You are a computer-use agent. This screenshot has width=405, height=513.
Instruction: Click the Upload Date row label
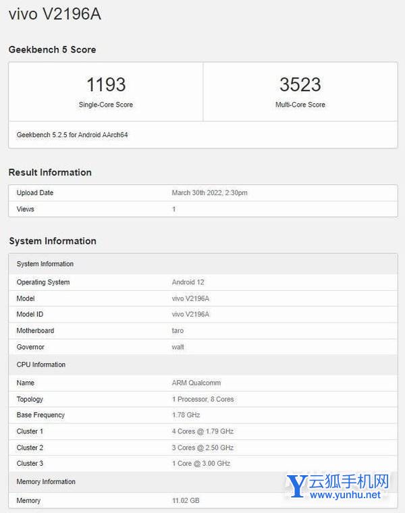click(x=35, y=192)
